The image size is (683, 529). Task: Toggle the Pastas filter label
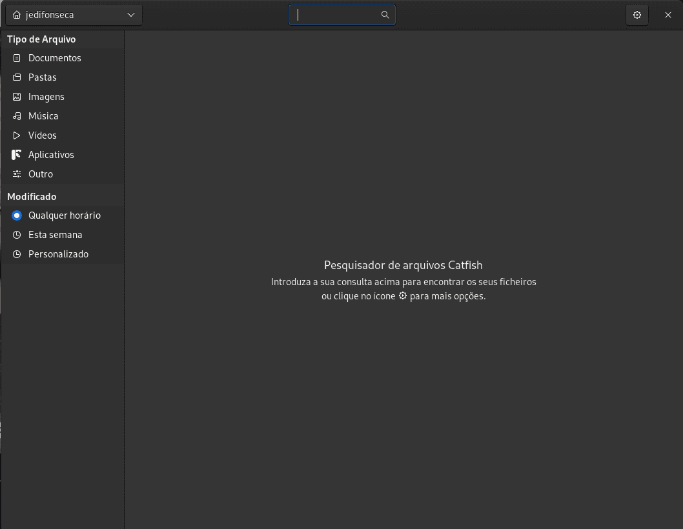pos(42,77)
